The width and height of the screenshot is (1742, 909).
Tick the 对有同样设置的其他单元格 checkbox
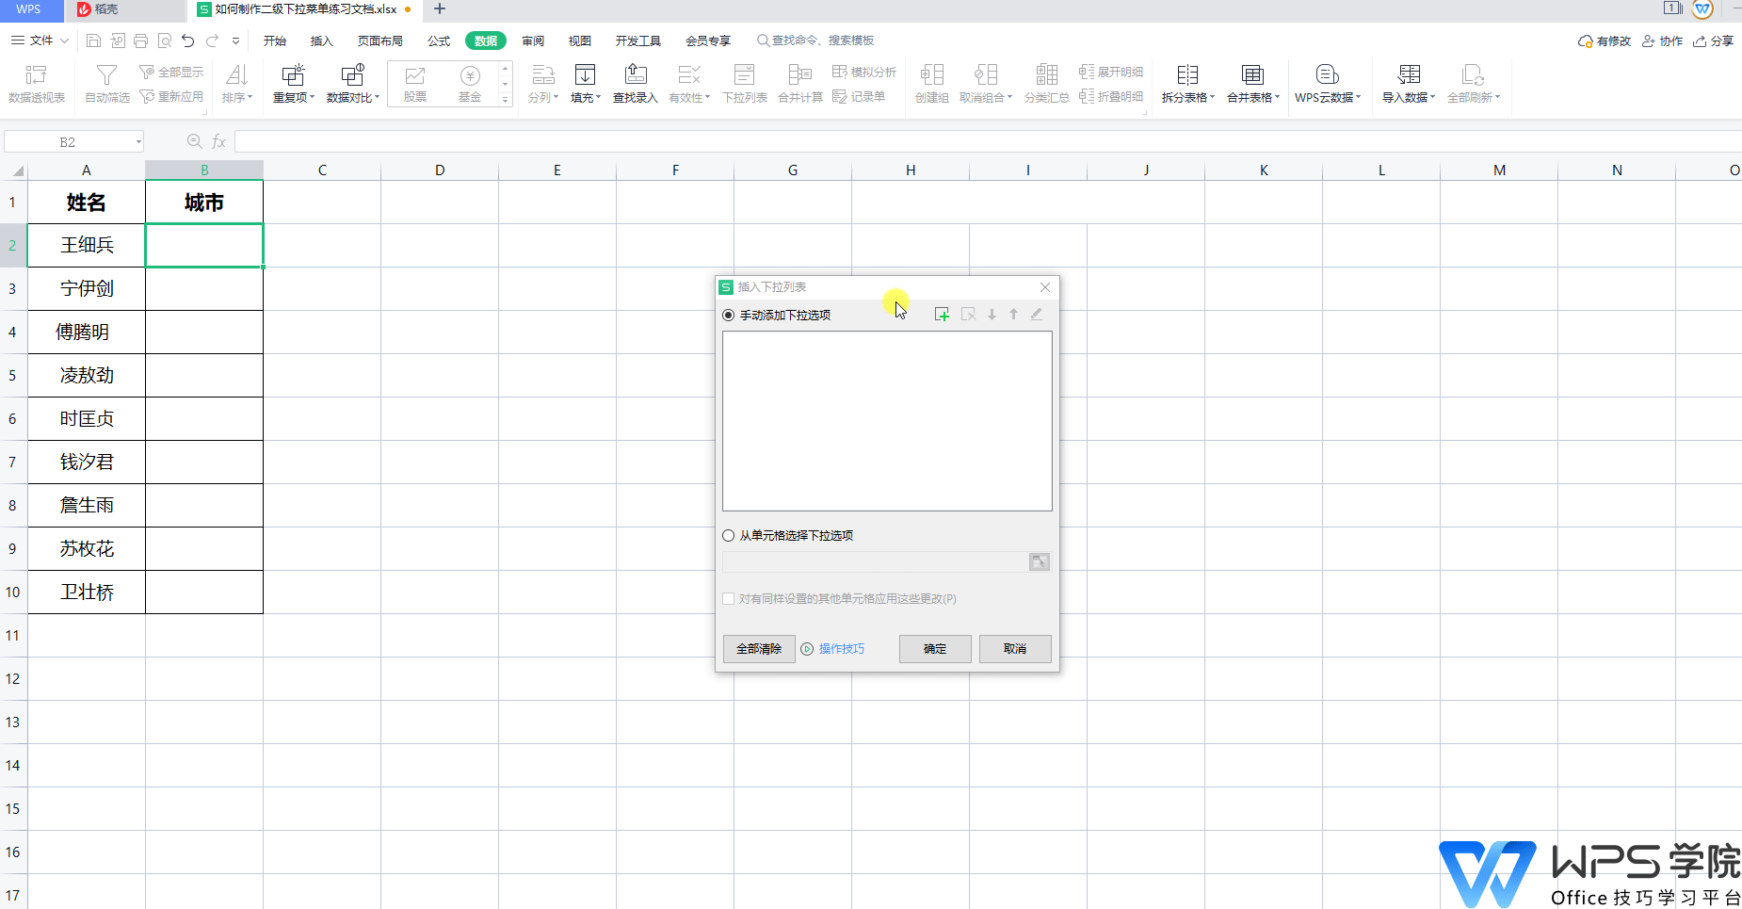coord(729,599)
